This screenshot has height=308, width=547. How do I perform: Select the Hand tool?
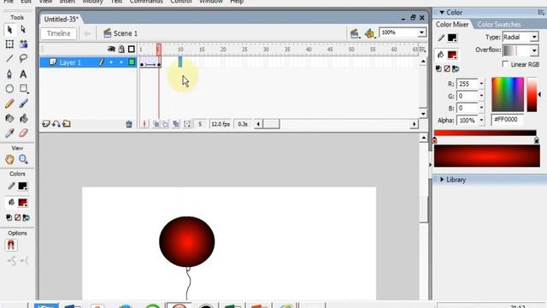tap(9, 159)
